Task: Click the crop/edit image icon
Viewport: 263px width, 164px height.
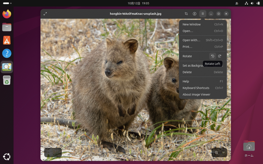Action: point(186,14)
